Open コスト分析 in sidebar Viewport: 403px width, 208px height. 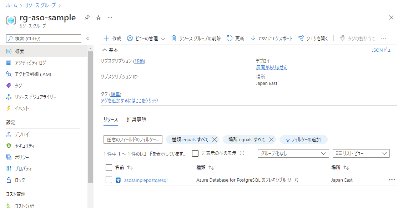tap(24, 206)
